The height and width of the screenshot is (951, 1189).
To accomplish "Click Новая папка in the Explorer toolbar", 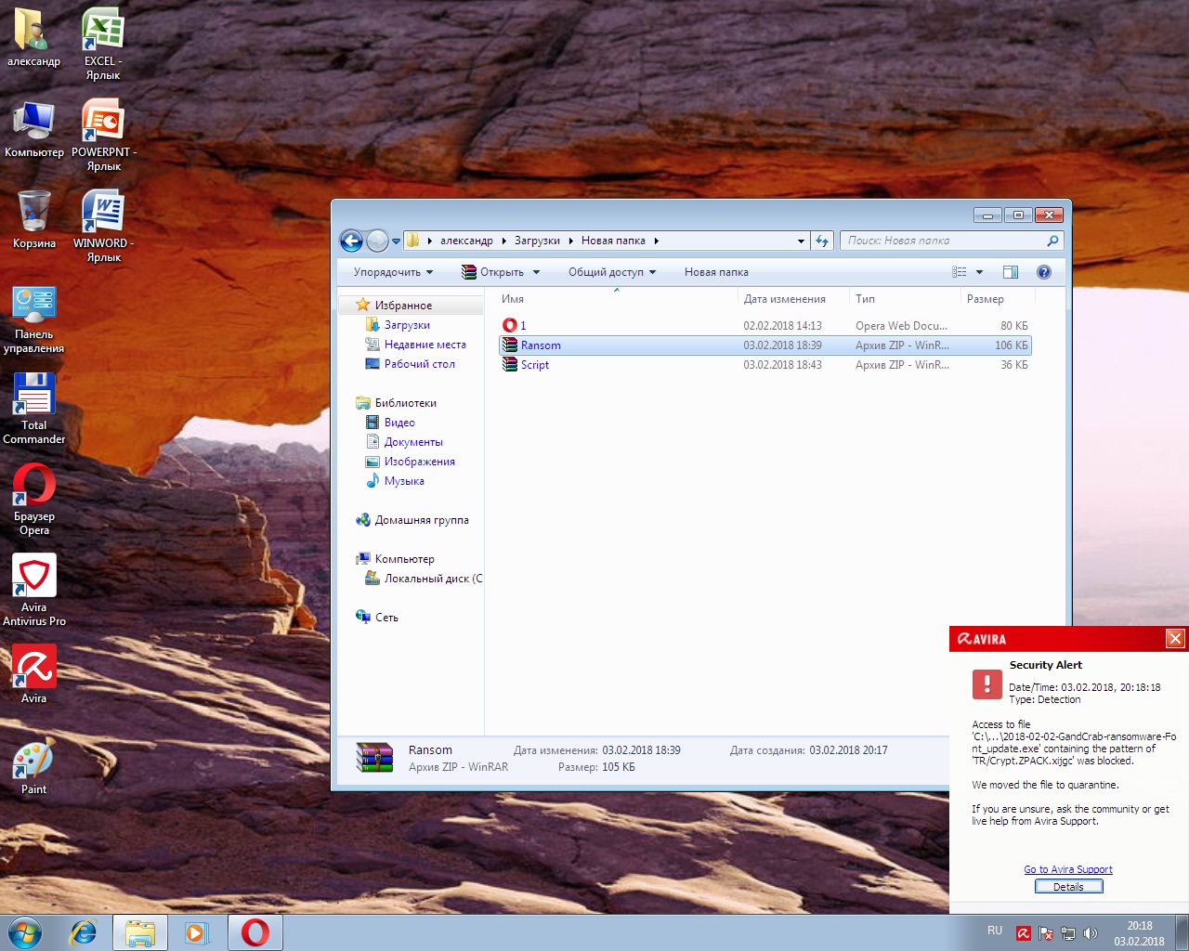I will [716, 272].
